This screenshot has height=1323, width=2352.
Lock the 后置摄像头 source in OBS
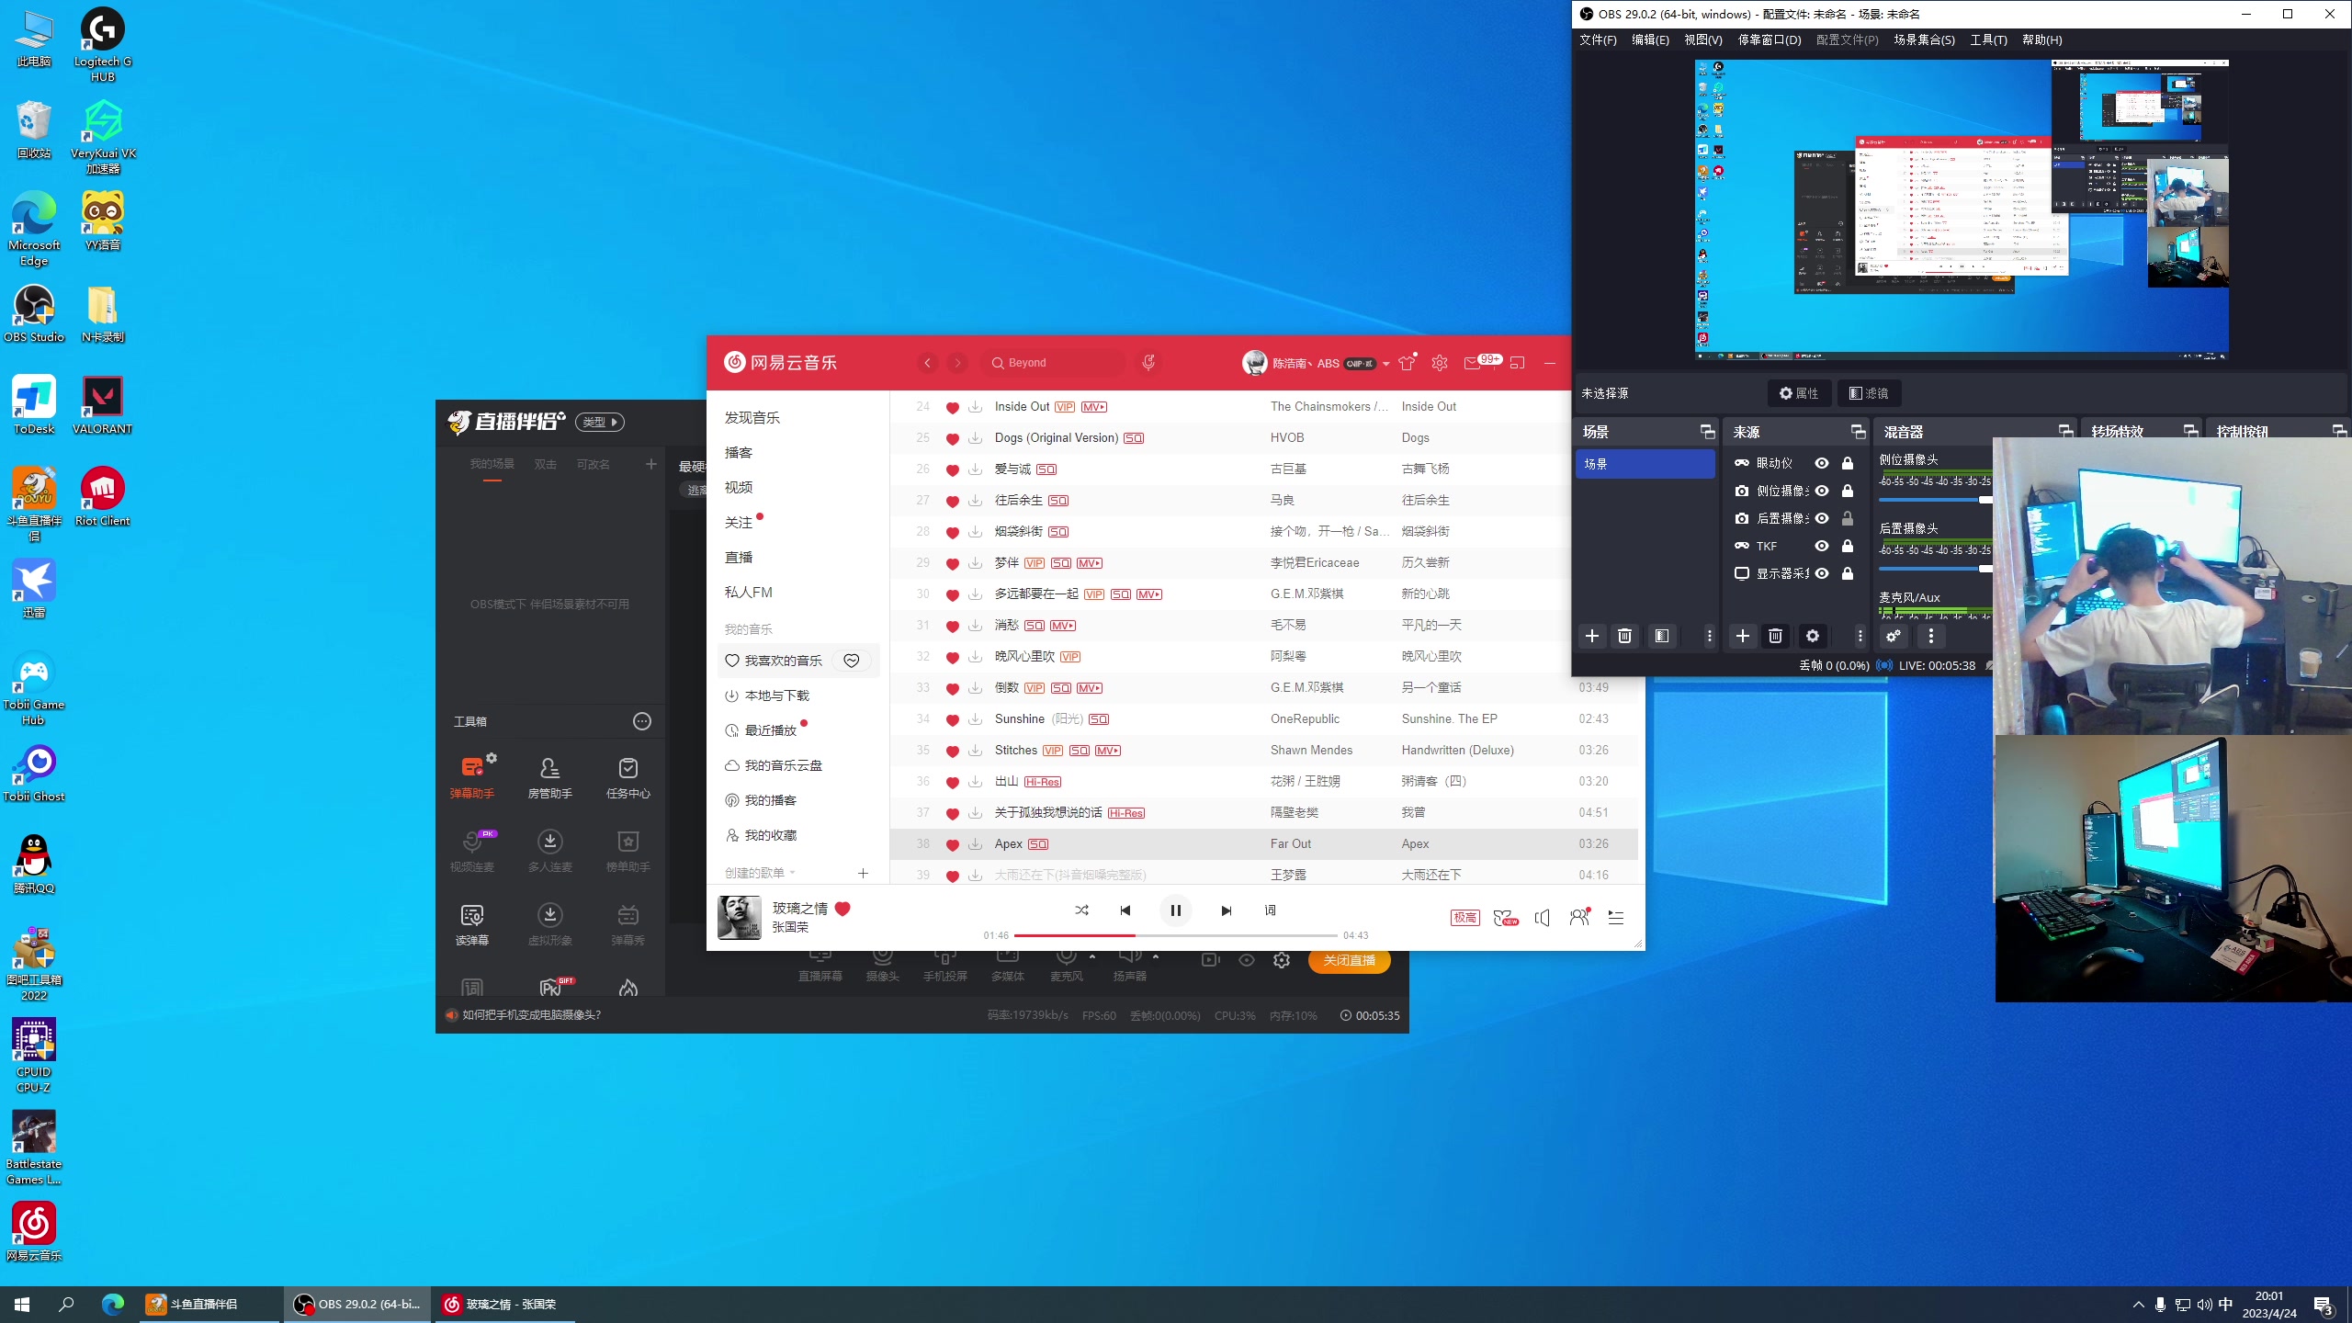[1848, 518]
